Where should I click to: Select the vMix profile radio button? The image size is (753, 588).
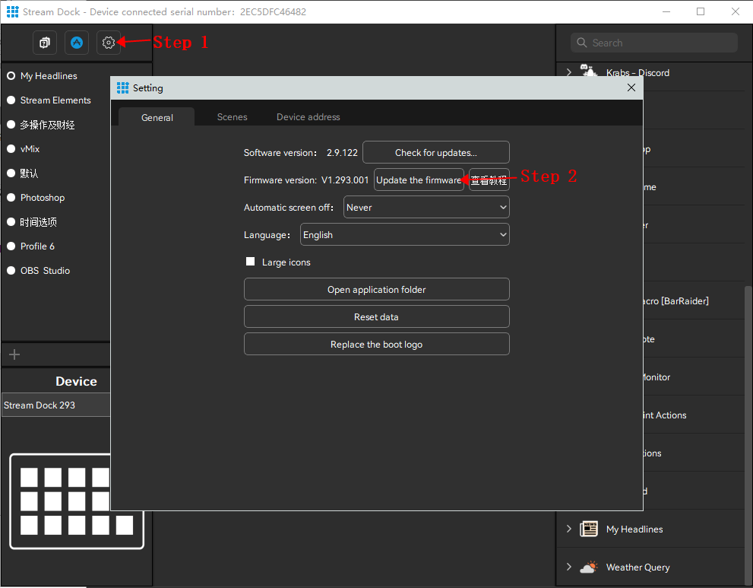tap(11, 149)
